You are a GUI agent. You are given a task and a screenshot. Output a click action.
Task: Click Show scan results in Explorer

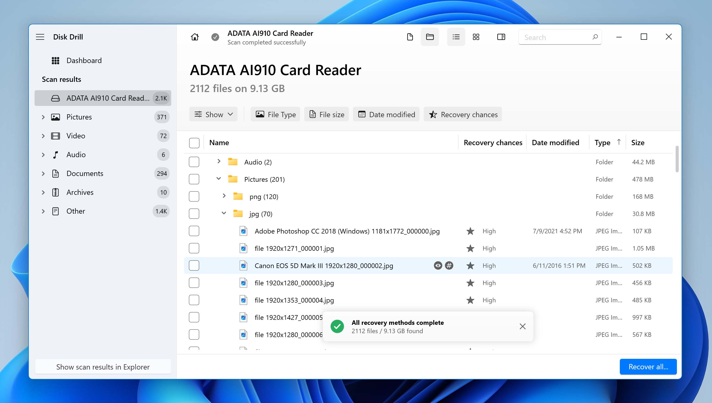click(x=103, y=366)
